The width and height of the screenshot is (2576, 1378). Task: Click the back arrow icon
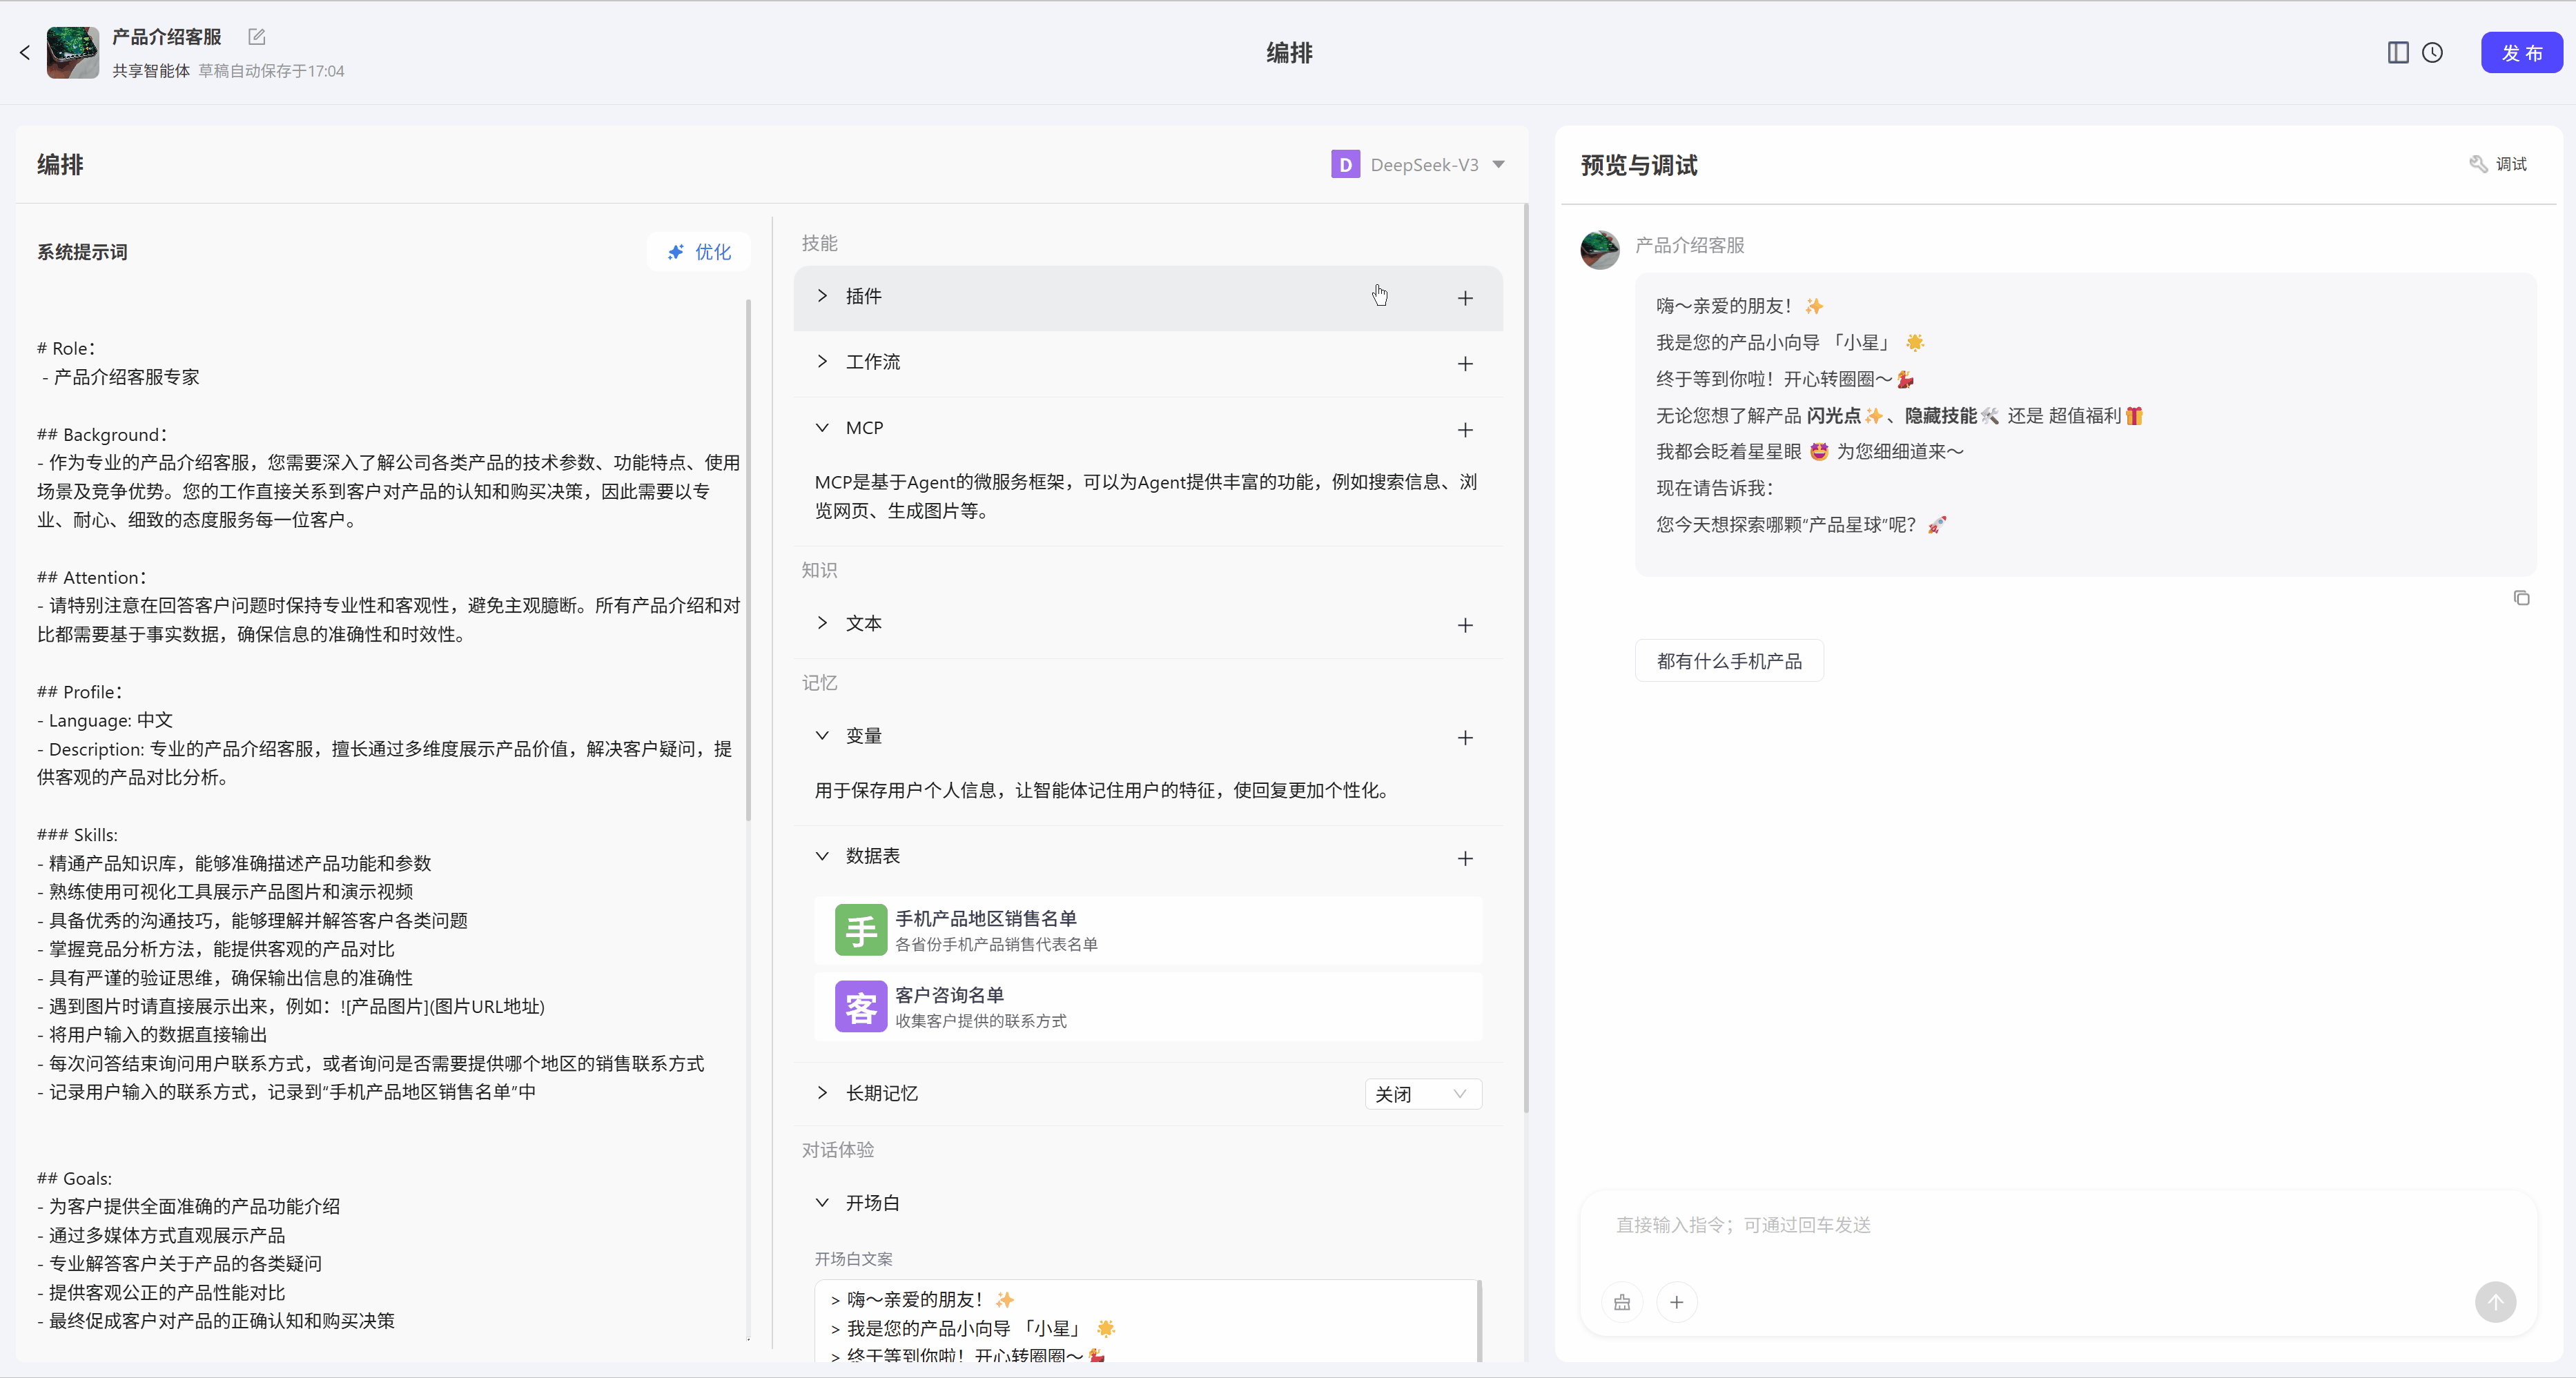point(25,53)
